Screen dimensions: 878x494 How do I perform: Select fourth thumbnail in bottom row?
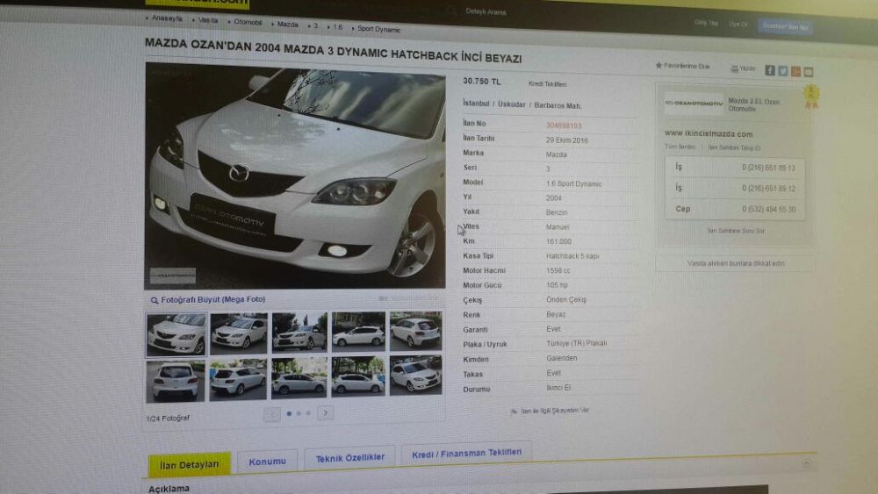[358, 377]
